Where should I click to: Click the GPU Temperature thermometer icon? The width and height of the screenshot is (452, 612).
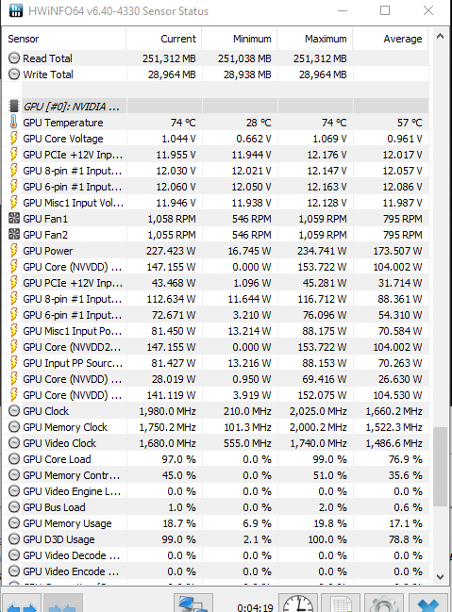13,123
